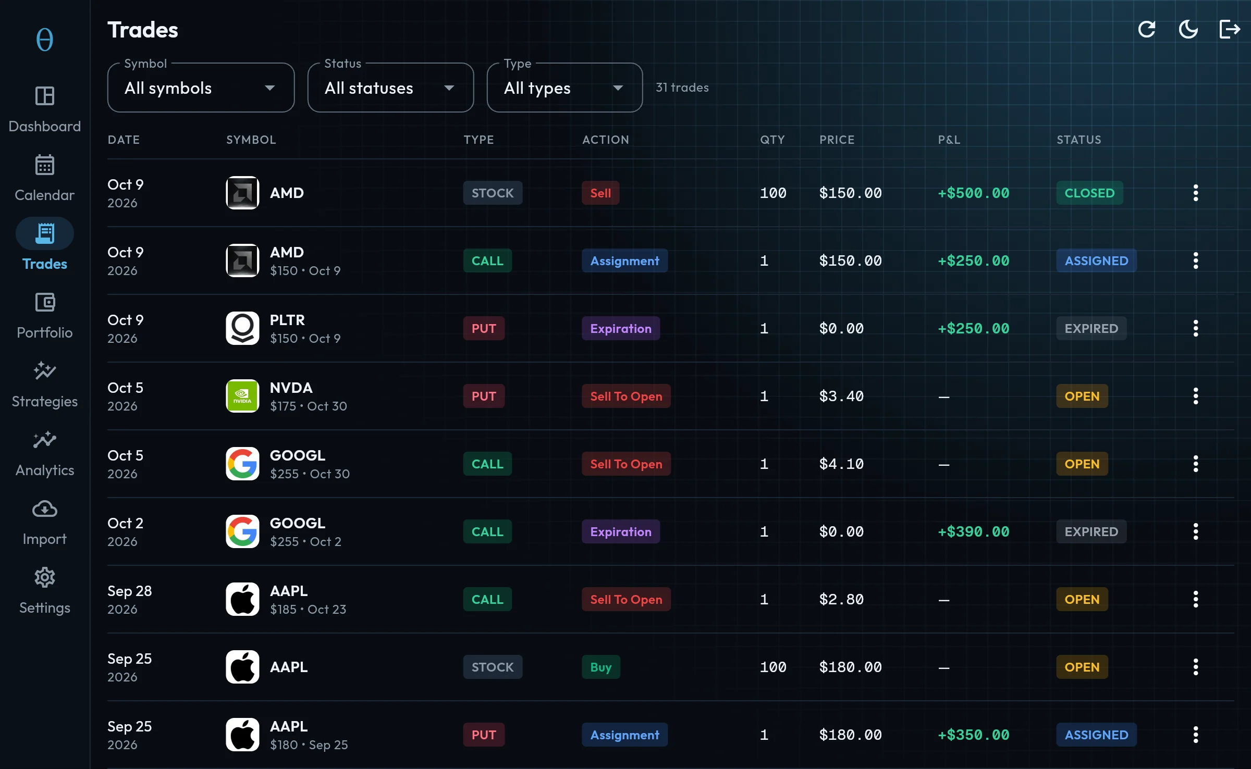Viewport: 1251px width, 769px height.
Task: Click the EXPIRED badge in PLTR row
Action: pyautogui.click(x=1091, y=328)
